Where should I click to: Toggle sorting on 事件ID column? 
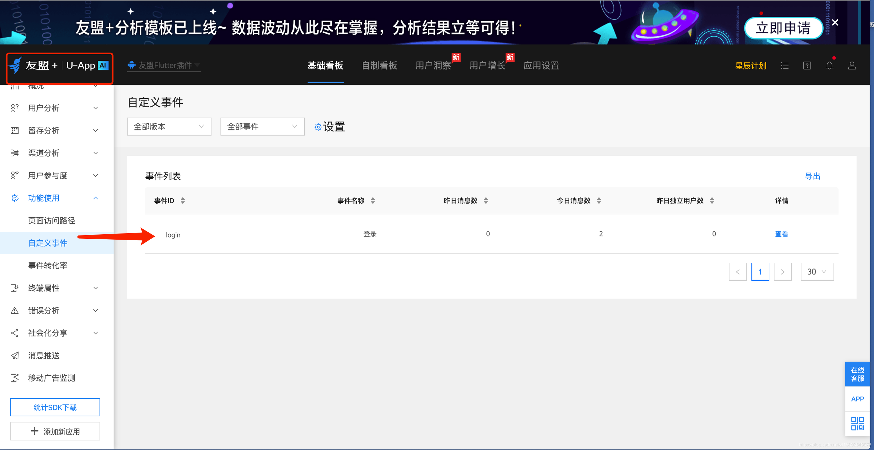[x=183, y=201]
